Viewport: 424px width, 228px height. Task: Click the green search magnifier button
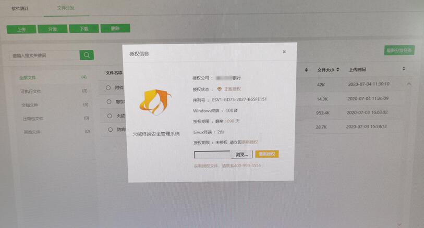(x=87, y=55)
